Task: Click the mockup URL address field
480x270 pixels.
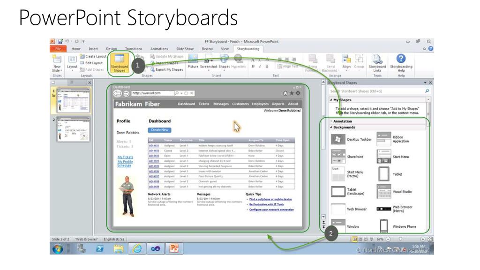Action: (152, 93)
